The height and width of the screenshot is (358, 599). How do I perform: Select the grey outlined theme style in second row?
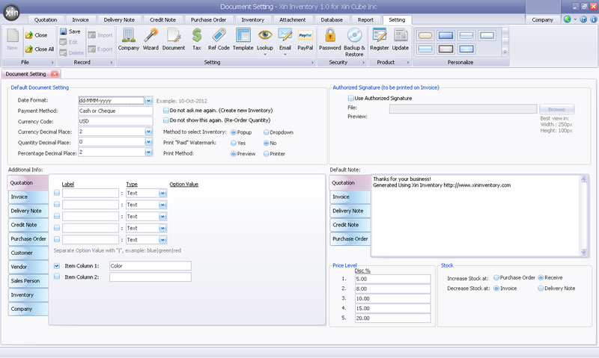pos(446,49)
